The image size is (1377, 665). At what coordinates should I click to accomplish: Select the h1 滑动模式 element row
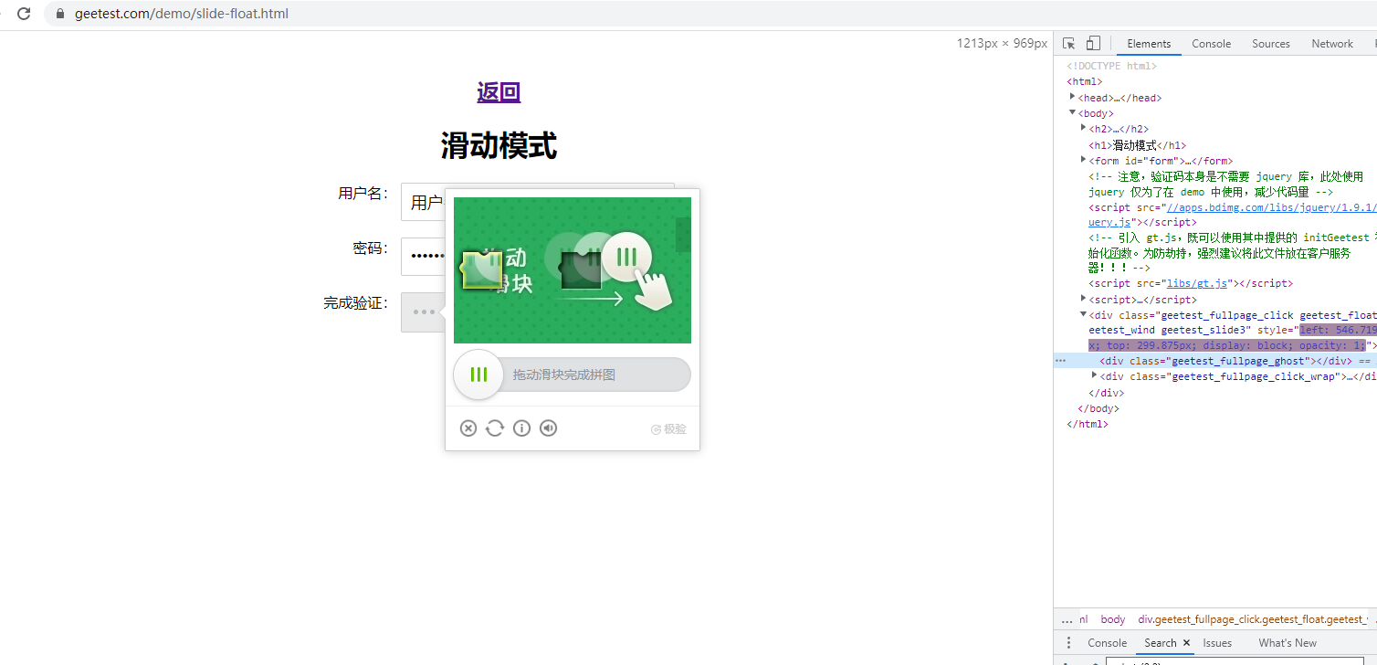click(x=1137, y=145)
